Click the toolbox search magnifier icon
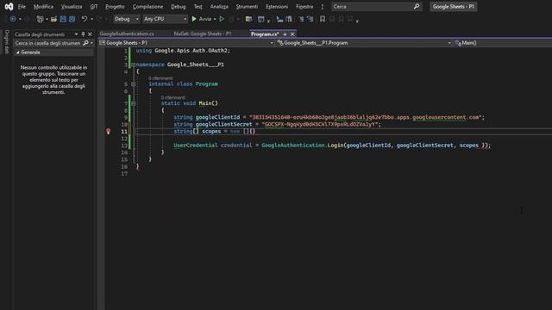 [x=85, y=43]
